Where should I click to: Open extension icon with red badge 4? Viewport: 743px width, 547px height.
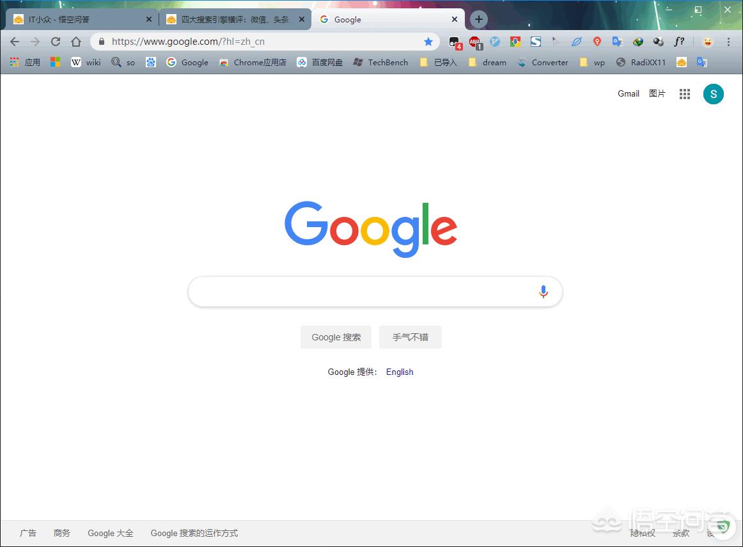[455, 43]
